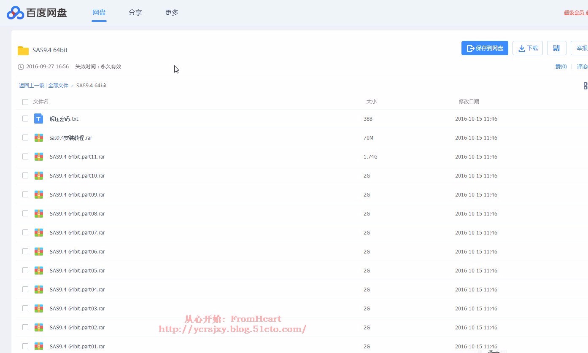The width and height of the screenshot is (588, 353).
Task: Select file name SAS9.4 64bit.part09.rar
Action: click(x=77, y=195)
